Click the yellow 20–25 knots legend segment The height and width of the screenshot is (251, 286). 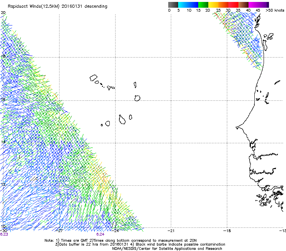coord(213,5)
